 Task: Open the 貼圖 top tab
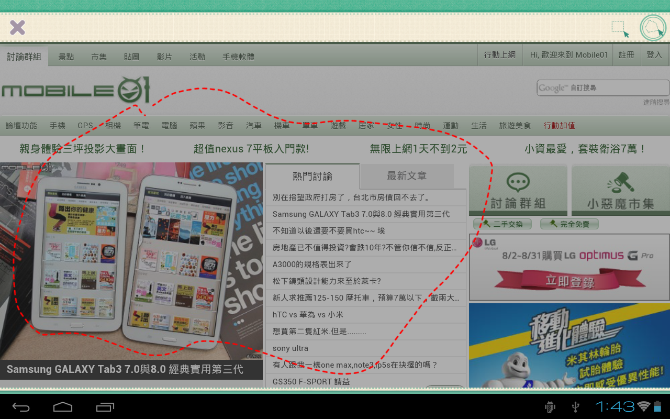click(131, 57)
